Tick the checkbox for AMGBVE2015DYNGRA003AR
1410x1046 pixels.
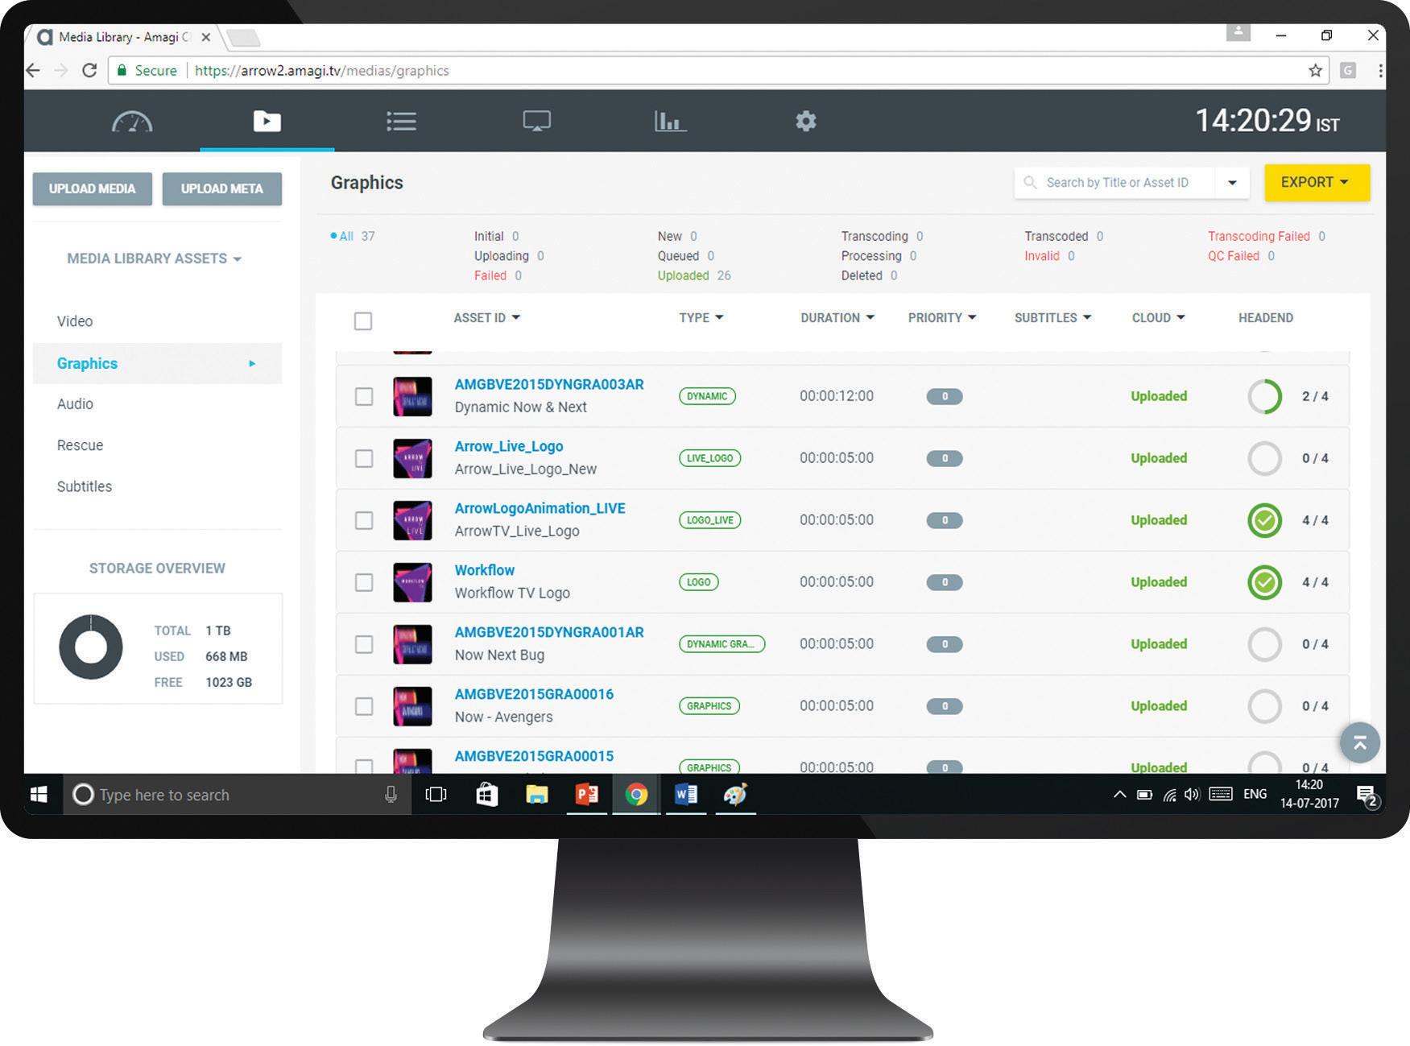(x=364, y=396)
